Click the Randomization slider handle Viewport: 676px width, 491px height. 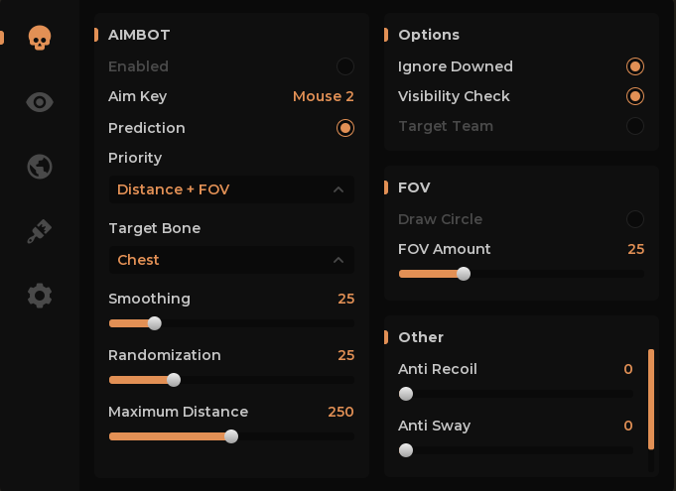coord(174,380)
